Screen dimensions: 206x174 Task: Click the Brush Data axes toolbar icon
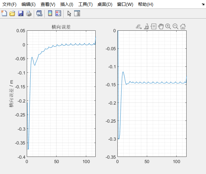click(x=146, y=26)
